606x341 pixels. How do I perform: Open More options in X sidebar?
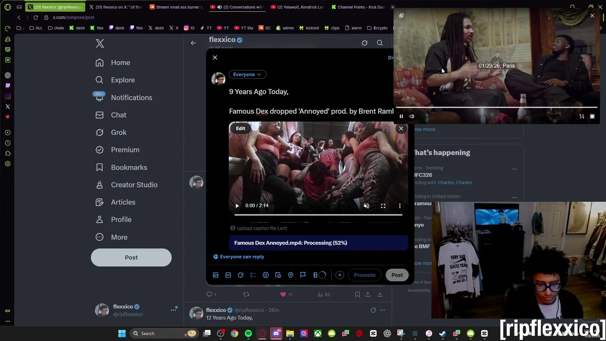coord(111,237)
